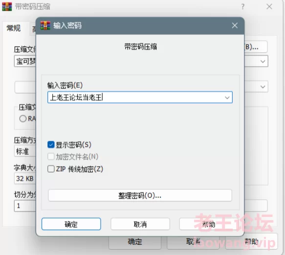This screenshot has height=255, width=285.
Task: Close the outer 带密码压缩 window
Action: pyautogui.click(x=269, y=6)
